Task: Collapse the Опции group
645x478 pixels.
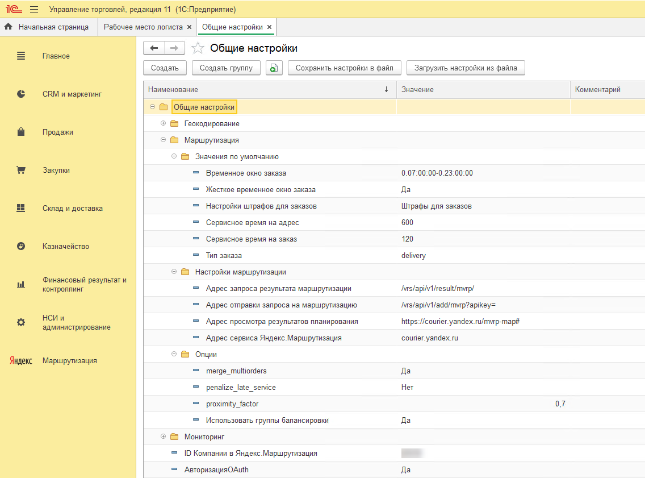Action: point(174,354)
